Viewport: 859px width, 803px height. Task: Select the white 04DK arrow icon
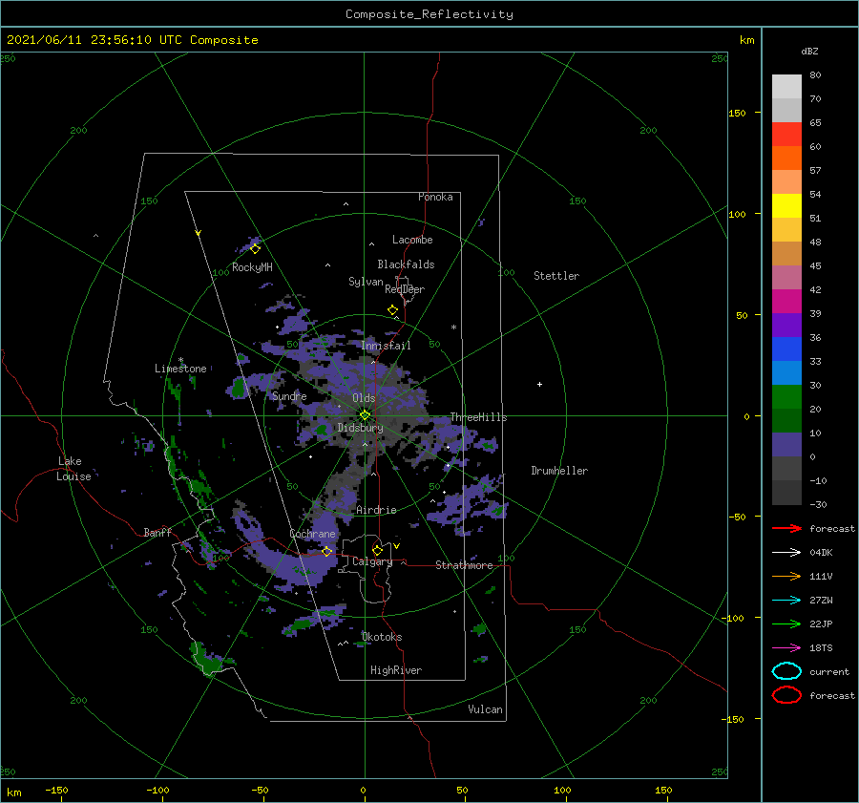click(786, 553)
